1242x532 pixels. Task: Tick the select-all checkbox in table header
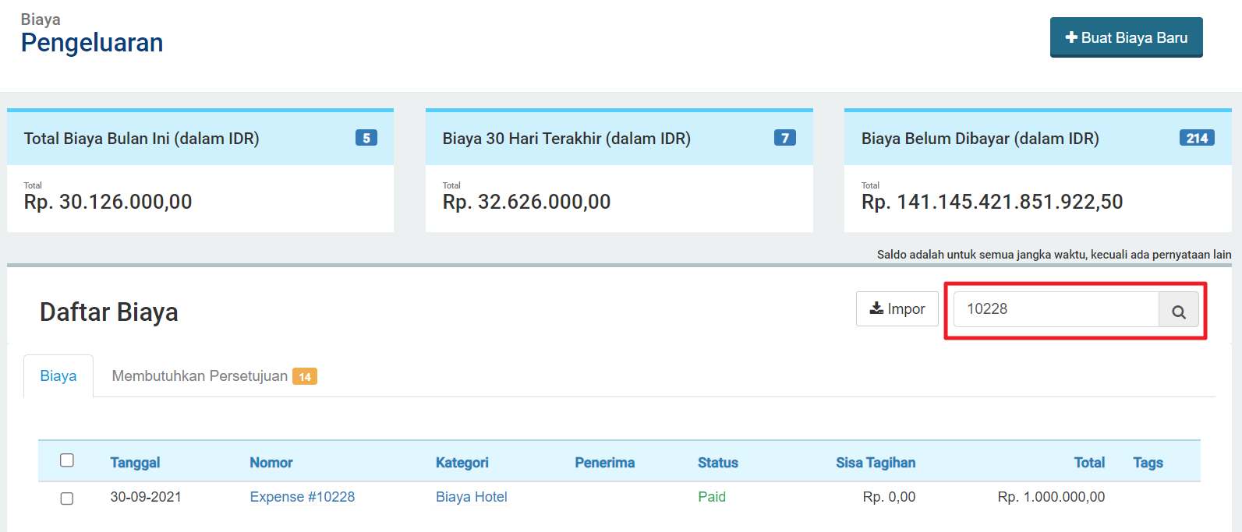pyautogui.click(x=67, y=460)
